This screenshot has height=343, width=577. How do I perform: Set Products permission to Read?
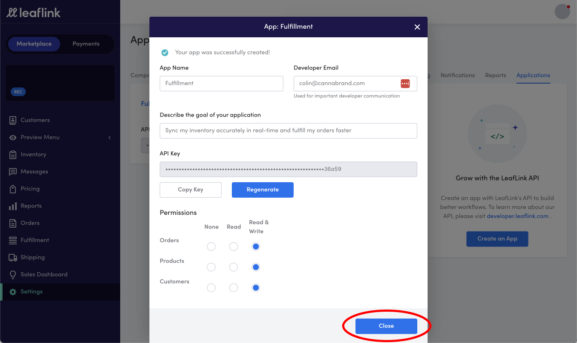[x=234, y=267]
